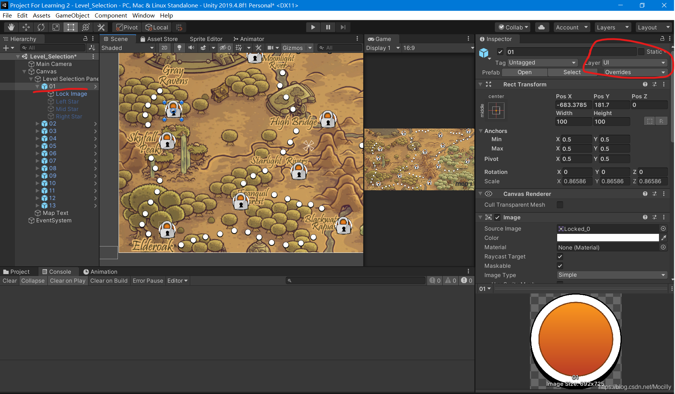Viewport: 675px width, 394px height.
Task: Enable Cull Transparent Mesh checkbox
Action: click(x=560, y=205)
